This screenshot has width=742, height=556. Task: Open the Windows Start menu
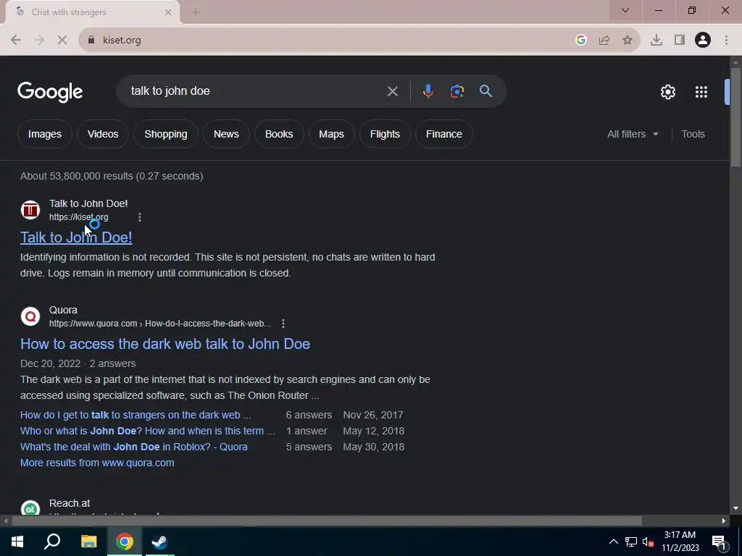[17, 542]
